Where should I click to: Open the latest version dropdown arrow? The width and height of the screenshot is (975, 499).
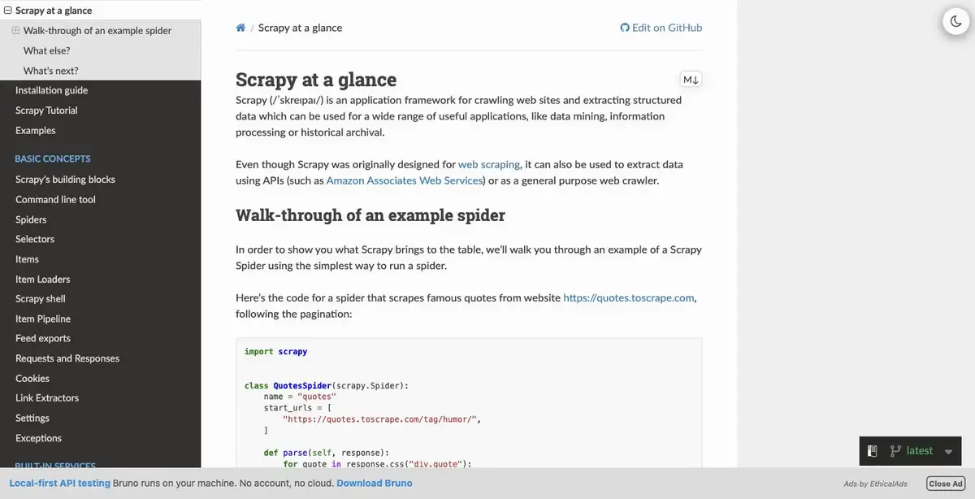[948, 452]
